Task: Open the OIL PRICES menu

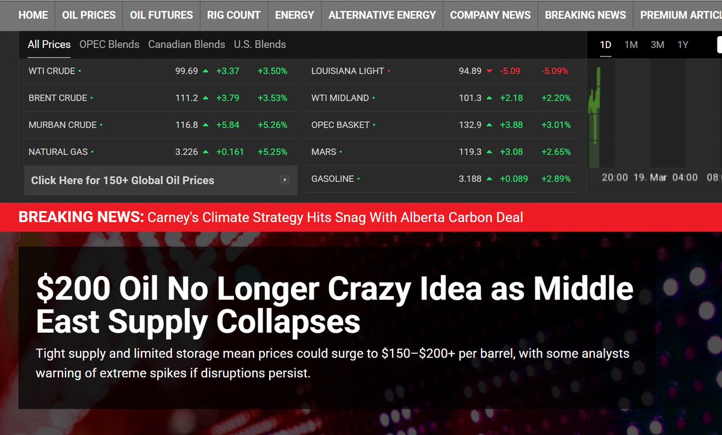Action: 89,15
